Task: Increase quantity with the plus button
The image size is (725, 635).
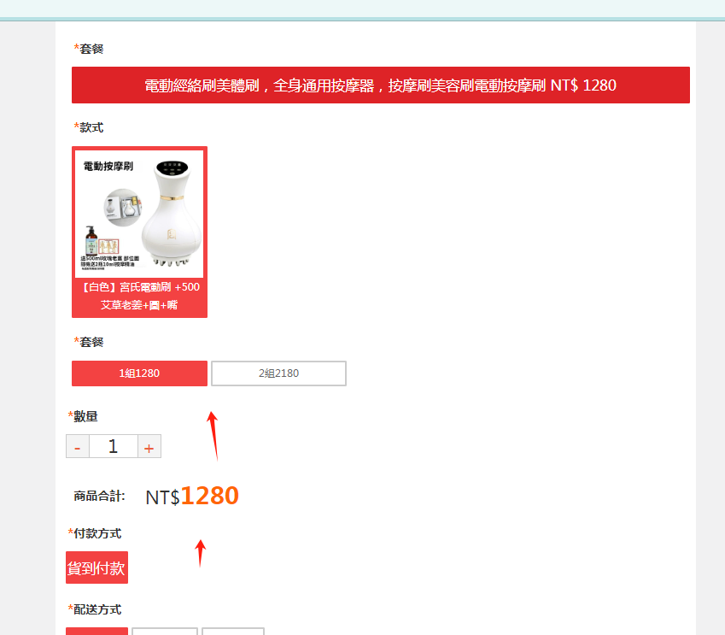Action: click(149, 446)
